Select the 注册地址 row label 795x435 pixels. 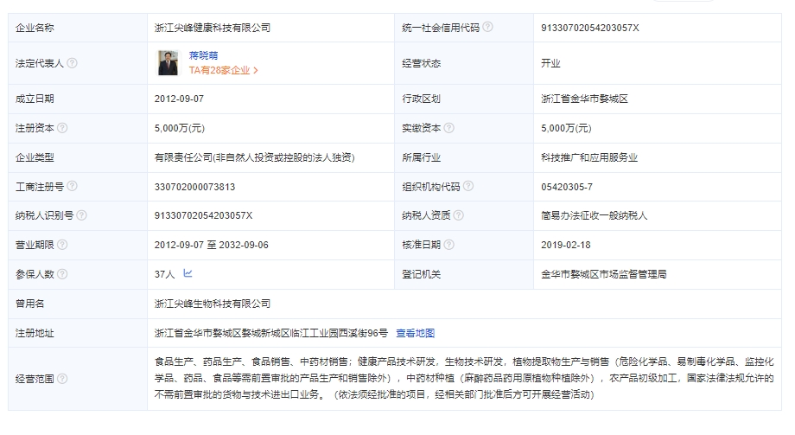click(35, 333)
